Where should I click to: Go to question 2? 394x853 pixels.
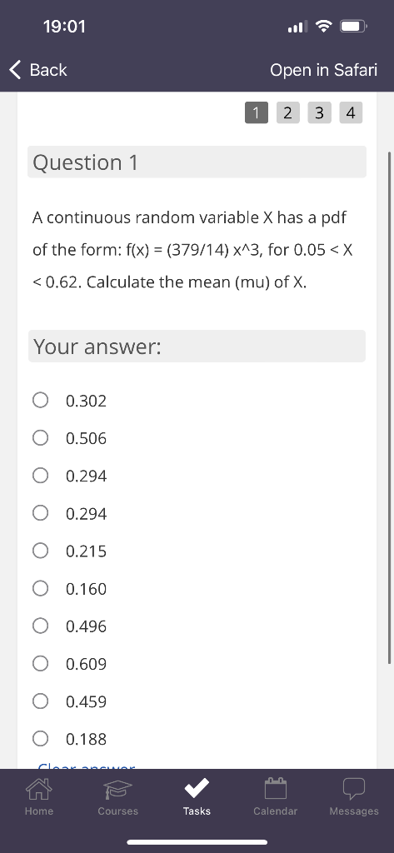coord(288,112)
